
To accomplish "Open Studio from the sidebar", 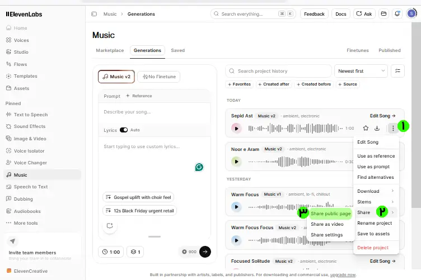I will [x=17, y=52].
